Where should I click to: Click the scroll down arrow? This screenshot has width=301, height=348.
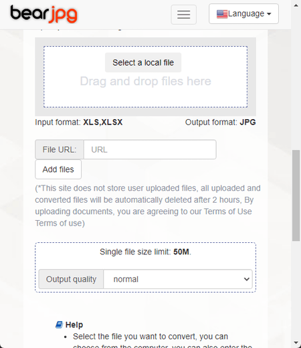(x=296, y=343)
